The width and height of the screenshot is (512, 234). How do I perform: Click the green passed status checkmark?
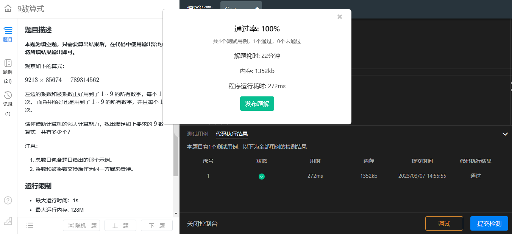click(x=262, y=176)
